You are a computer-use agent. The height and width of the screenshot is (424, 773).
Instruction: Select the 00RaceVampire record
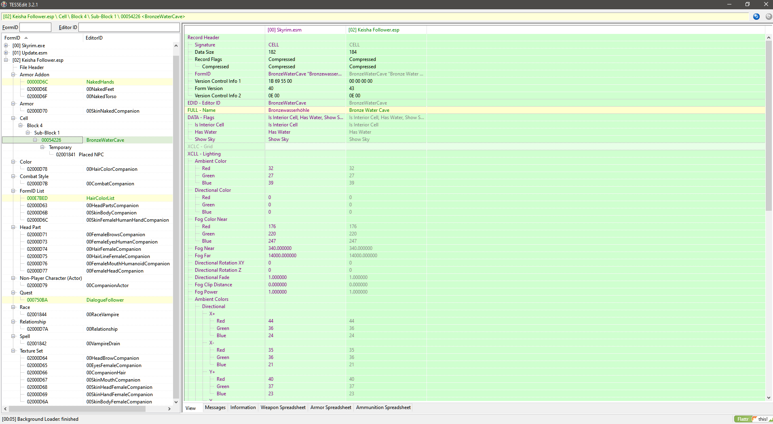point(87,315)
